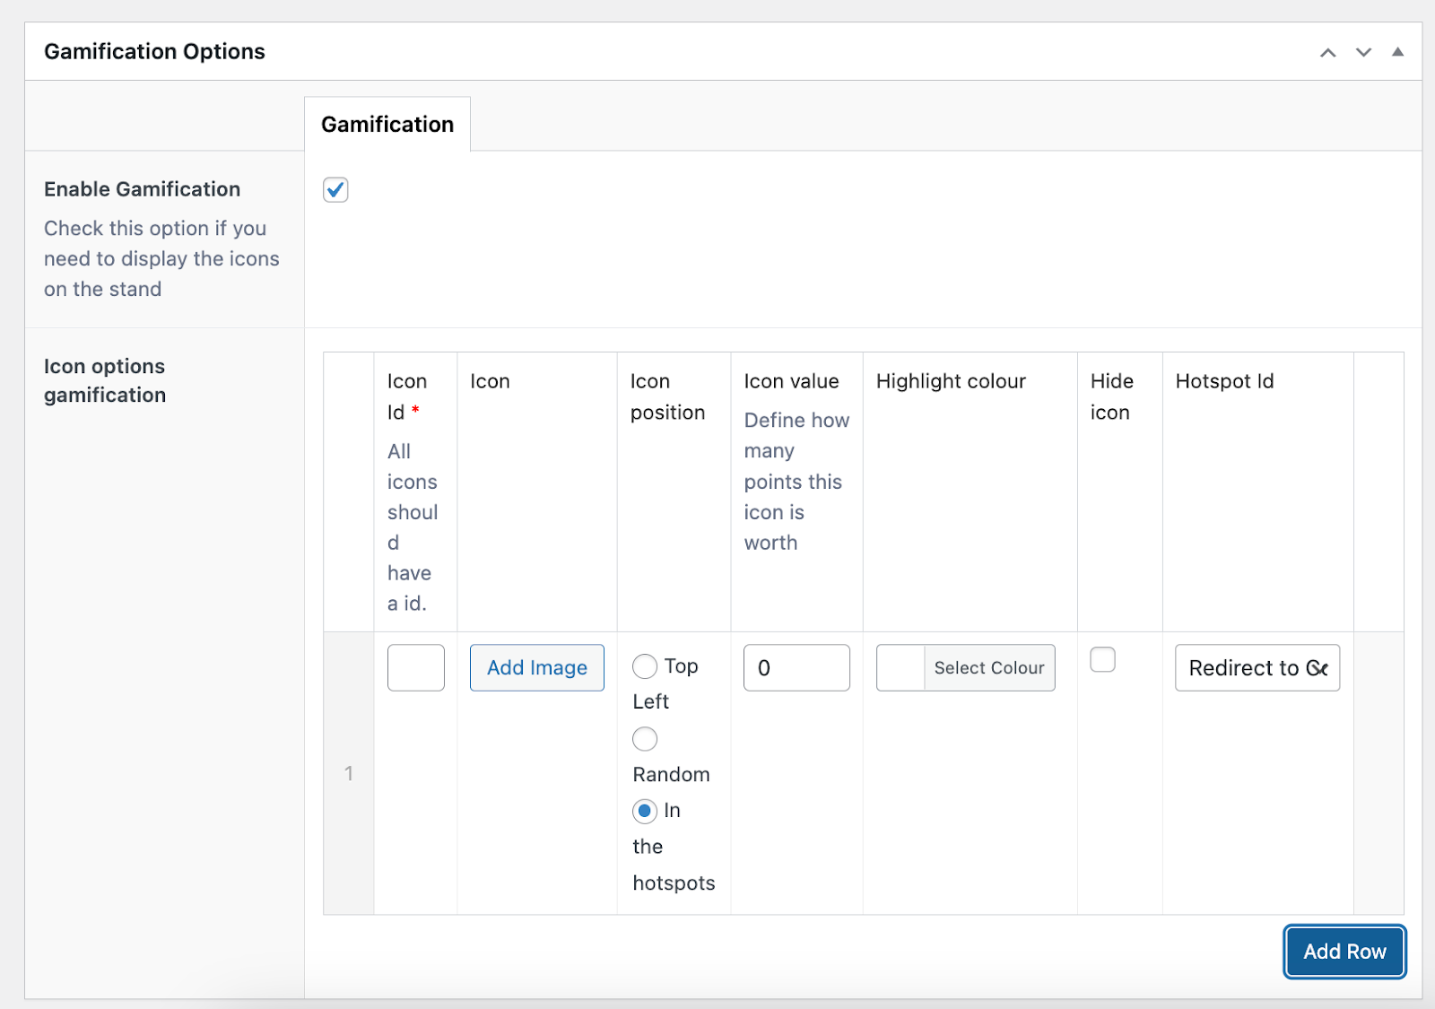The image size is (1435, 1009).
Task: Open the Select Colour picker
Action: click(989, 668)
